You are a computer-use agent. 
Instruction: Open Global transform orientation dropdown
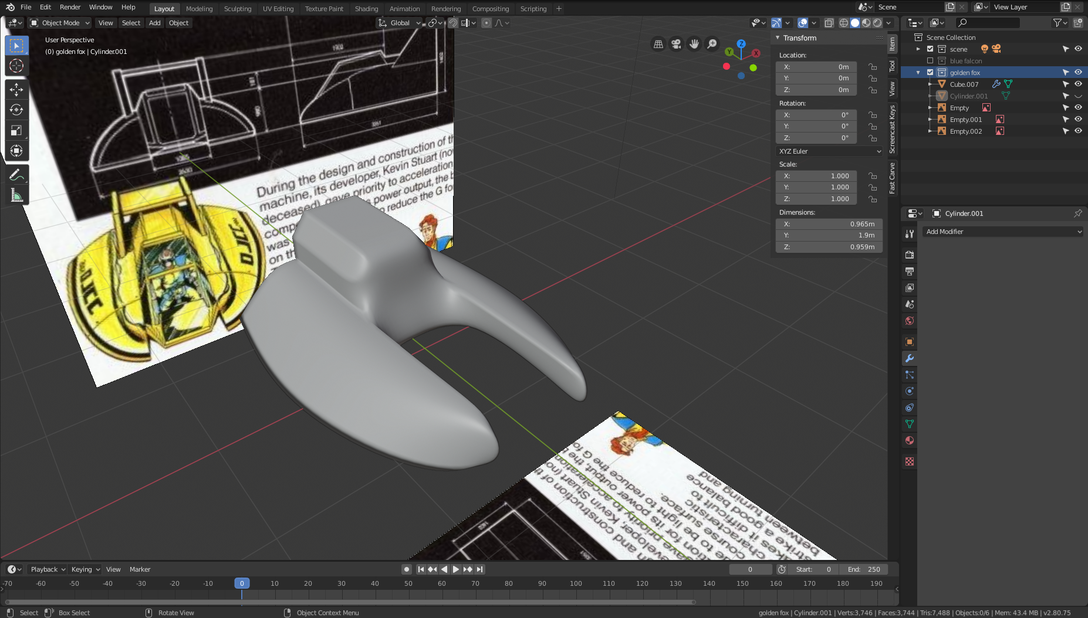click(x=400, y=23)
